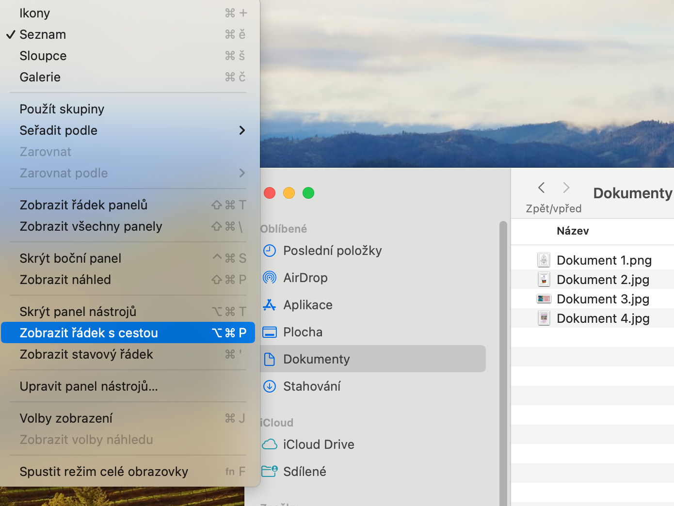Select the checked Seznam view option
This screenshot has height=506, width=674.
click(x=128, y=34)
